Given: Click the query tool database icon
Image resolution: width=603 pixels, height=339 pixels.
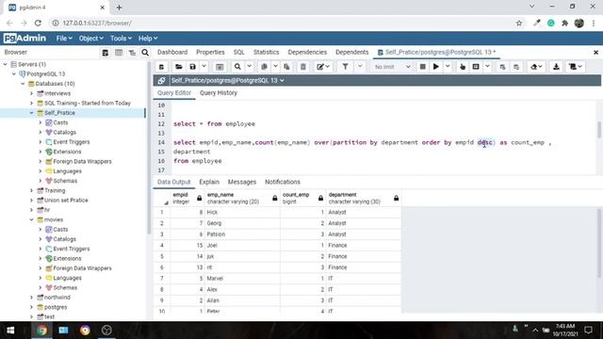Looking at the screenshot, I should (x=161, y=67).
